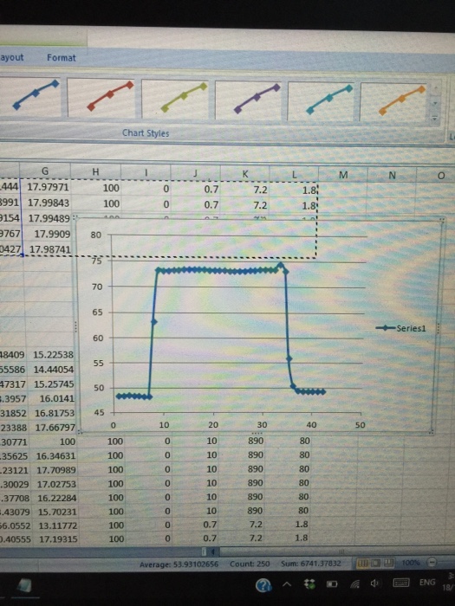The image size is (455, 606).
Task: Open the volume speaker icon
Action: (x=375, y=583)
